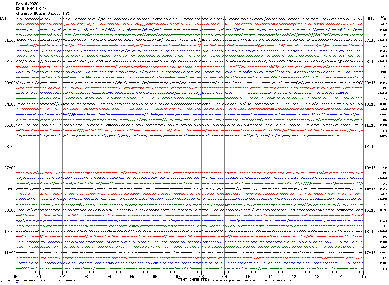Pick minute tick "06" on bottom axis
Screen dimensions: 389x285
[x=155, y=276]
